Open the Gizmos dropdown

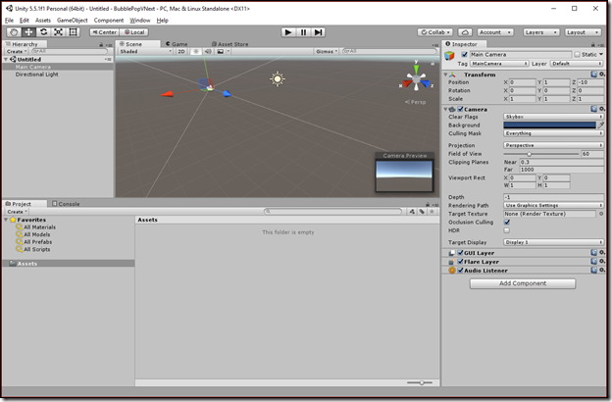327,52
